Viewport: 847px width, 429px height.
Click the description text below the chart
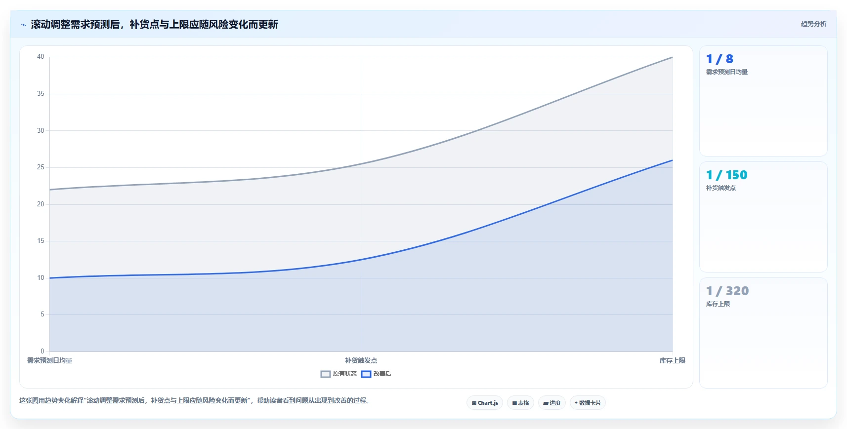(x=194, y=400)
